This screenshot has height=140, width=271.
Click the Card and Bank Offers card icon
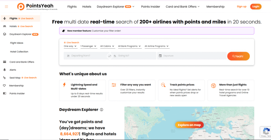tap(4, 62)
